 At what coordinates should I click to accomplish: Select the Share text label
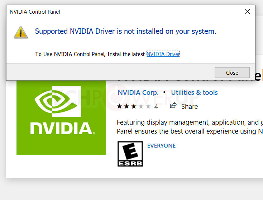click(189, 107)
